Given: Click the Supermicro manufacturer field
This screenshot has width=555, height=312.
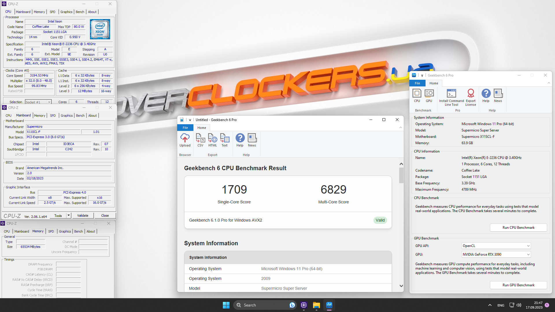Looking at the screenshot, I should click(69, 127).
